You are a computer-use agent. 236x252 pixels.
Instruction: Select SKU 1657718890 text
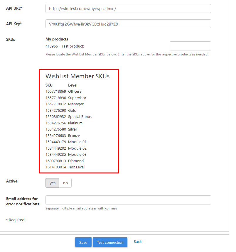(56, 98)
